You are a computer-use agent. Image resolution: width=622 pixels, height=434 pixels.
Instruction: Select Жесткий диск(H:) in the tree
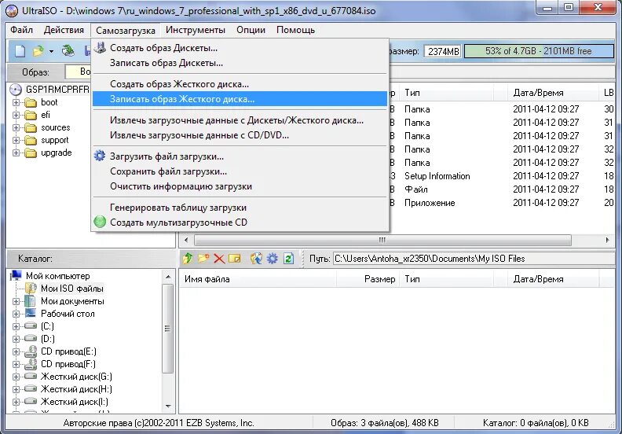(x=76, y=389)
